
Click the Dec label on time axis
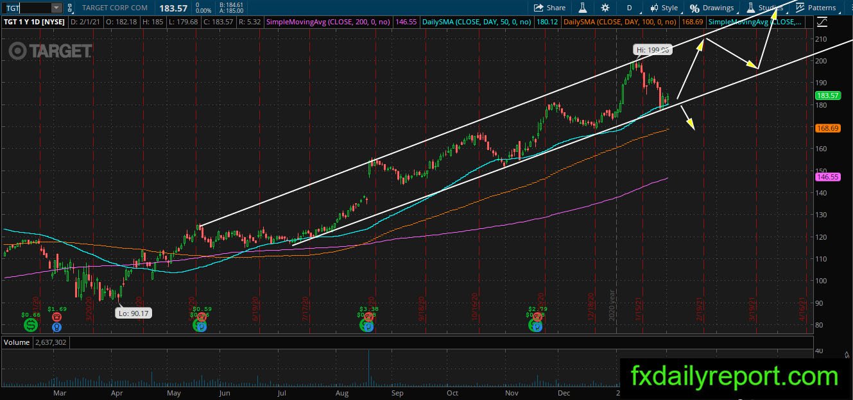click(x=564, y=393)
